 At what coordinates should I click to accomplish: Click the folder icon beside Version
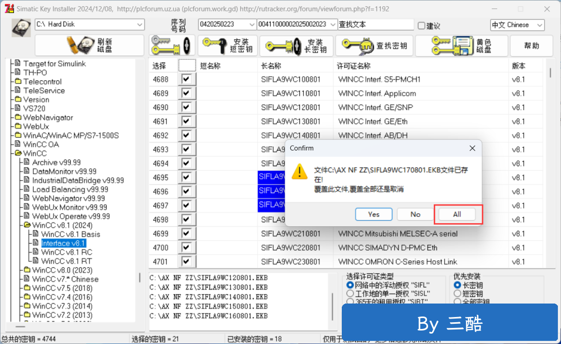pos(18,99)
